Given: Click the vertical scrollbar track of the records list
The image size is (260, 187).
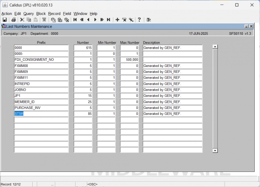Looking at the screenshot, I should 215,99.
